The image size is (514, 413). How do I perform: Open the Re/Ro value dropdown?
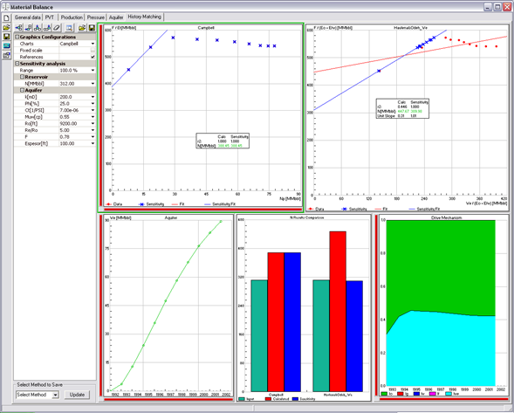click(x=93, y=130)
